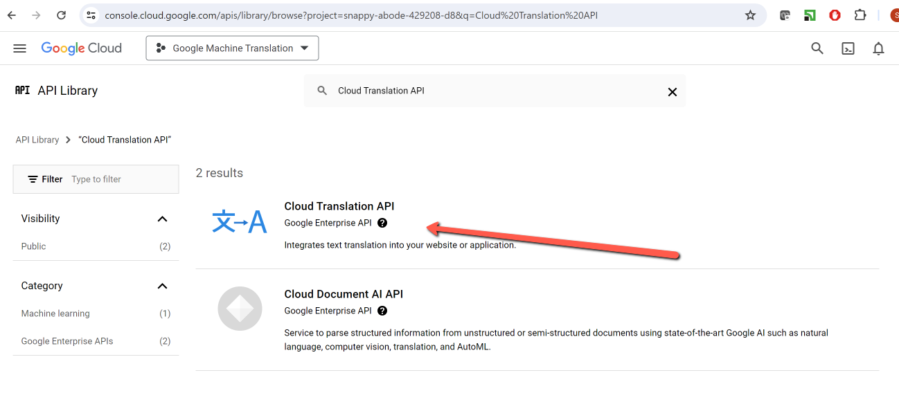This screenshot has height=420, width=899.
Task: Click the Cloud Translation API search box
Action: [495, 91]
